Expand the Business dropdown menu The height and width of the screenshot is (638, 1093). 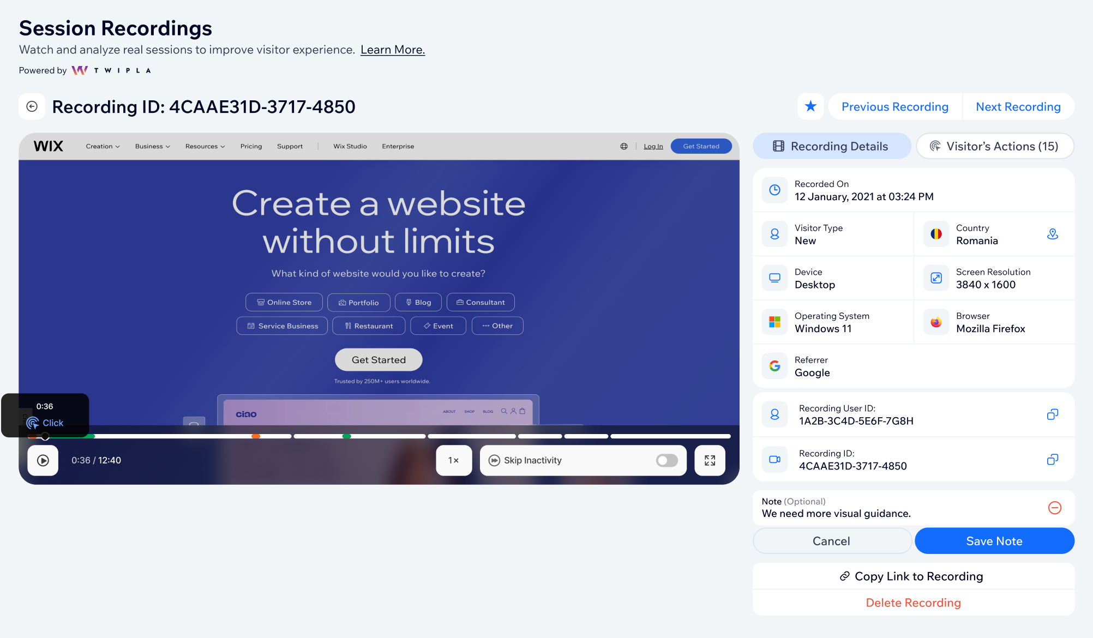click(152, 146)
